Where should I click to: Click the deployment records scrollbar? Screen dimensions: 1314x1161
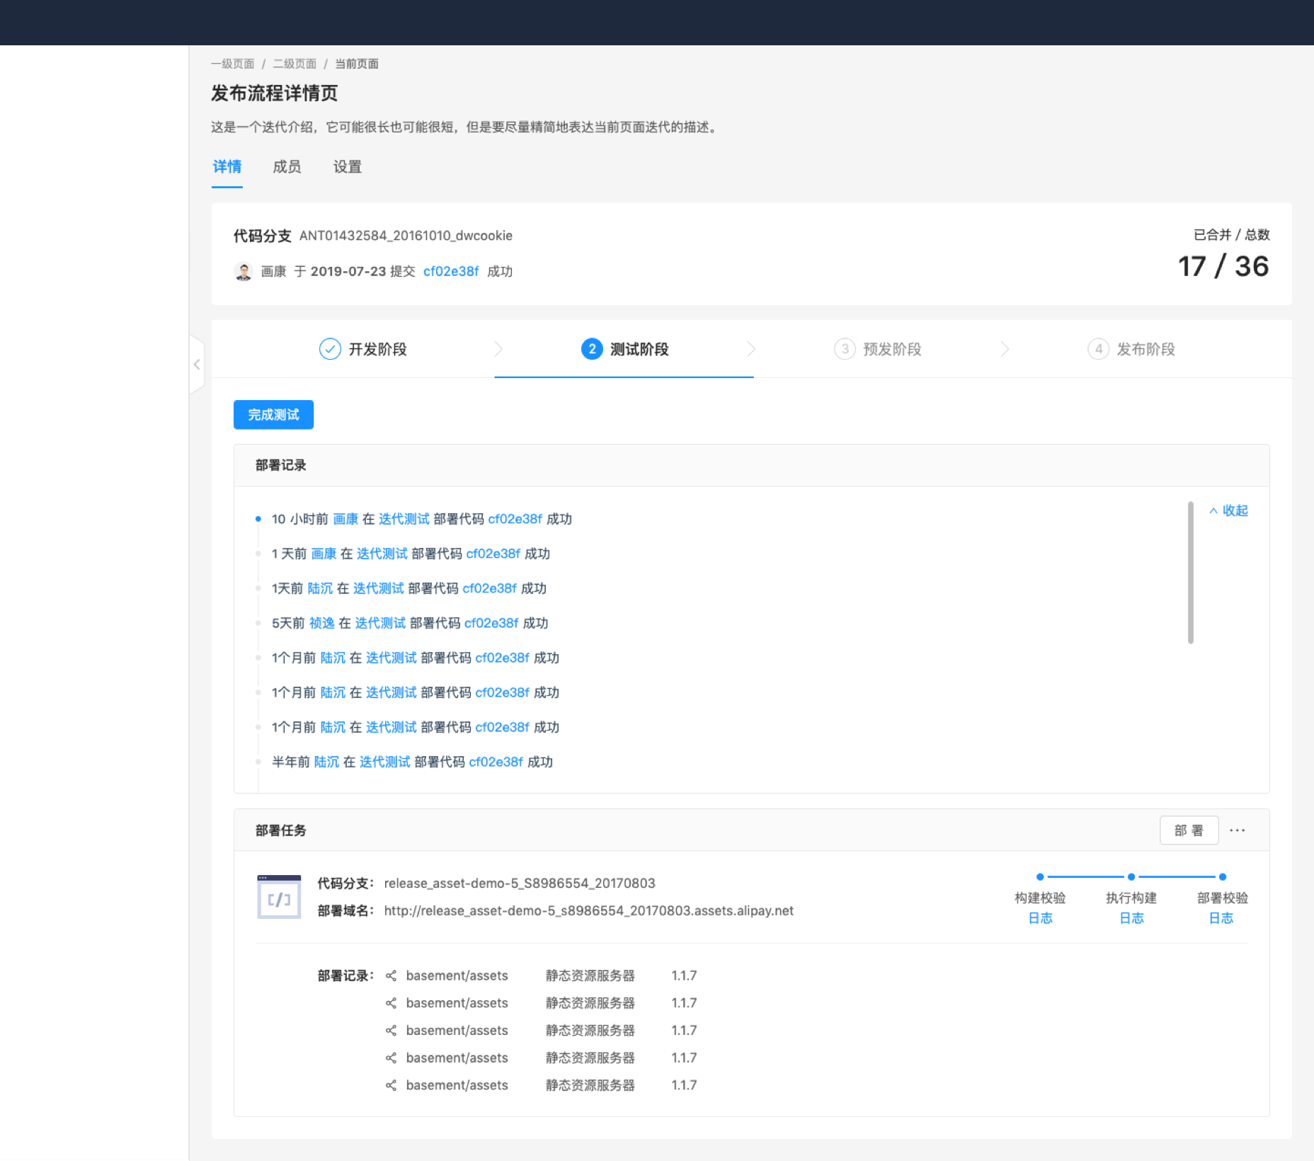click(x=1191, y=573)
